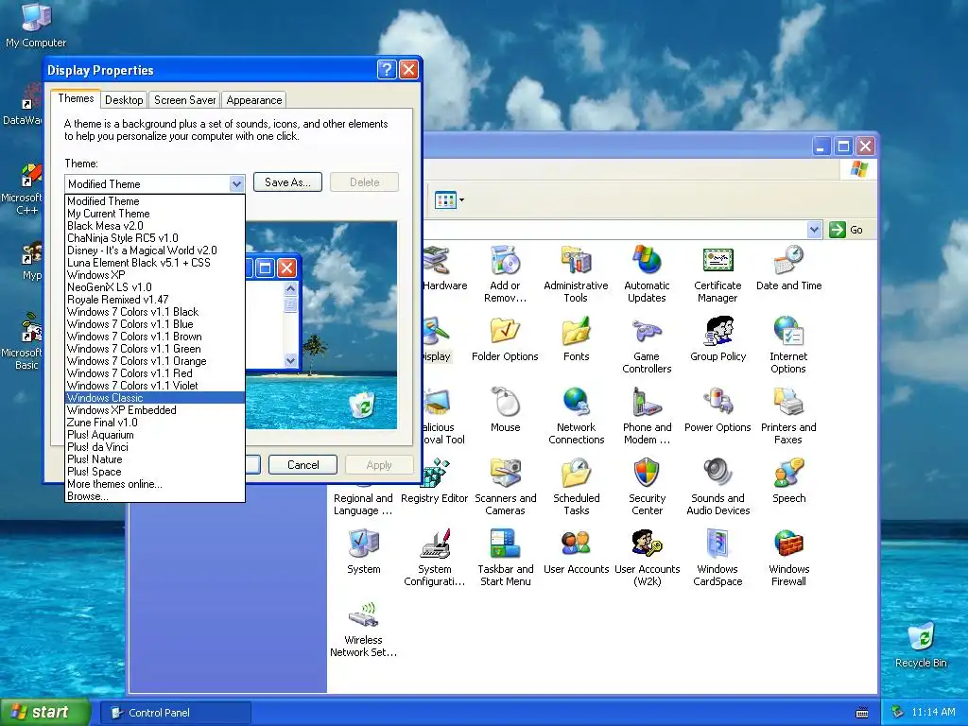The width and height of the screenshot is (968, 726).
Task: Open Mouse settings icon
Action: click(505, 410)
